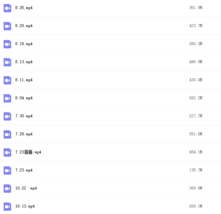Click the video icon beside 8.20.mp4
The width and height of the screenshot is (221, 214).
pyautogui.click(x=7, y=26)
